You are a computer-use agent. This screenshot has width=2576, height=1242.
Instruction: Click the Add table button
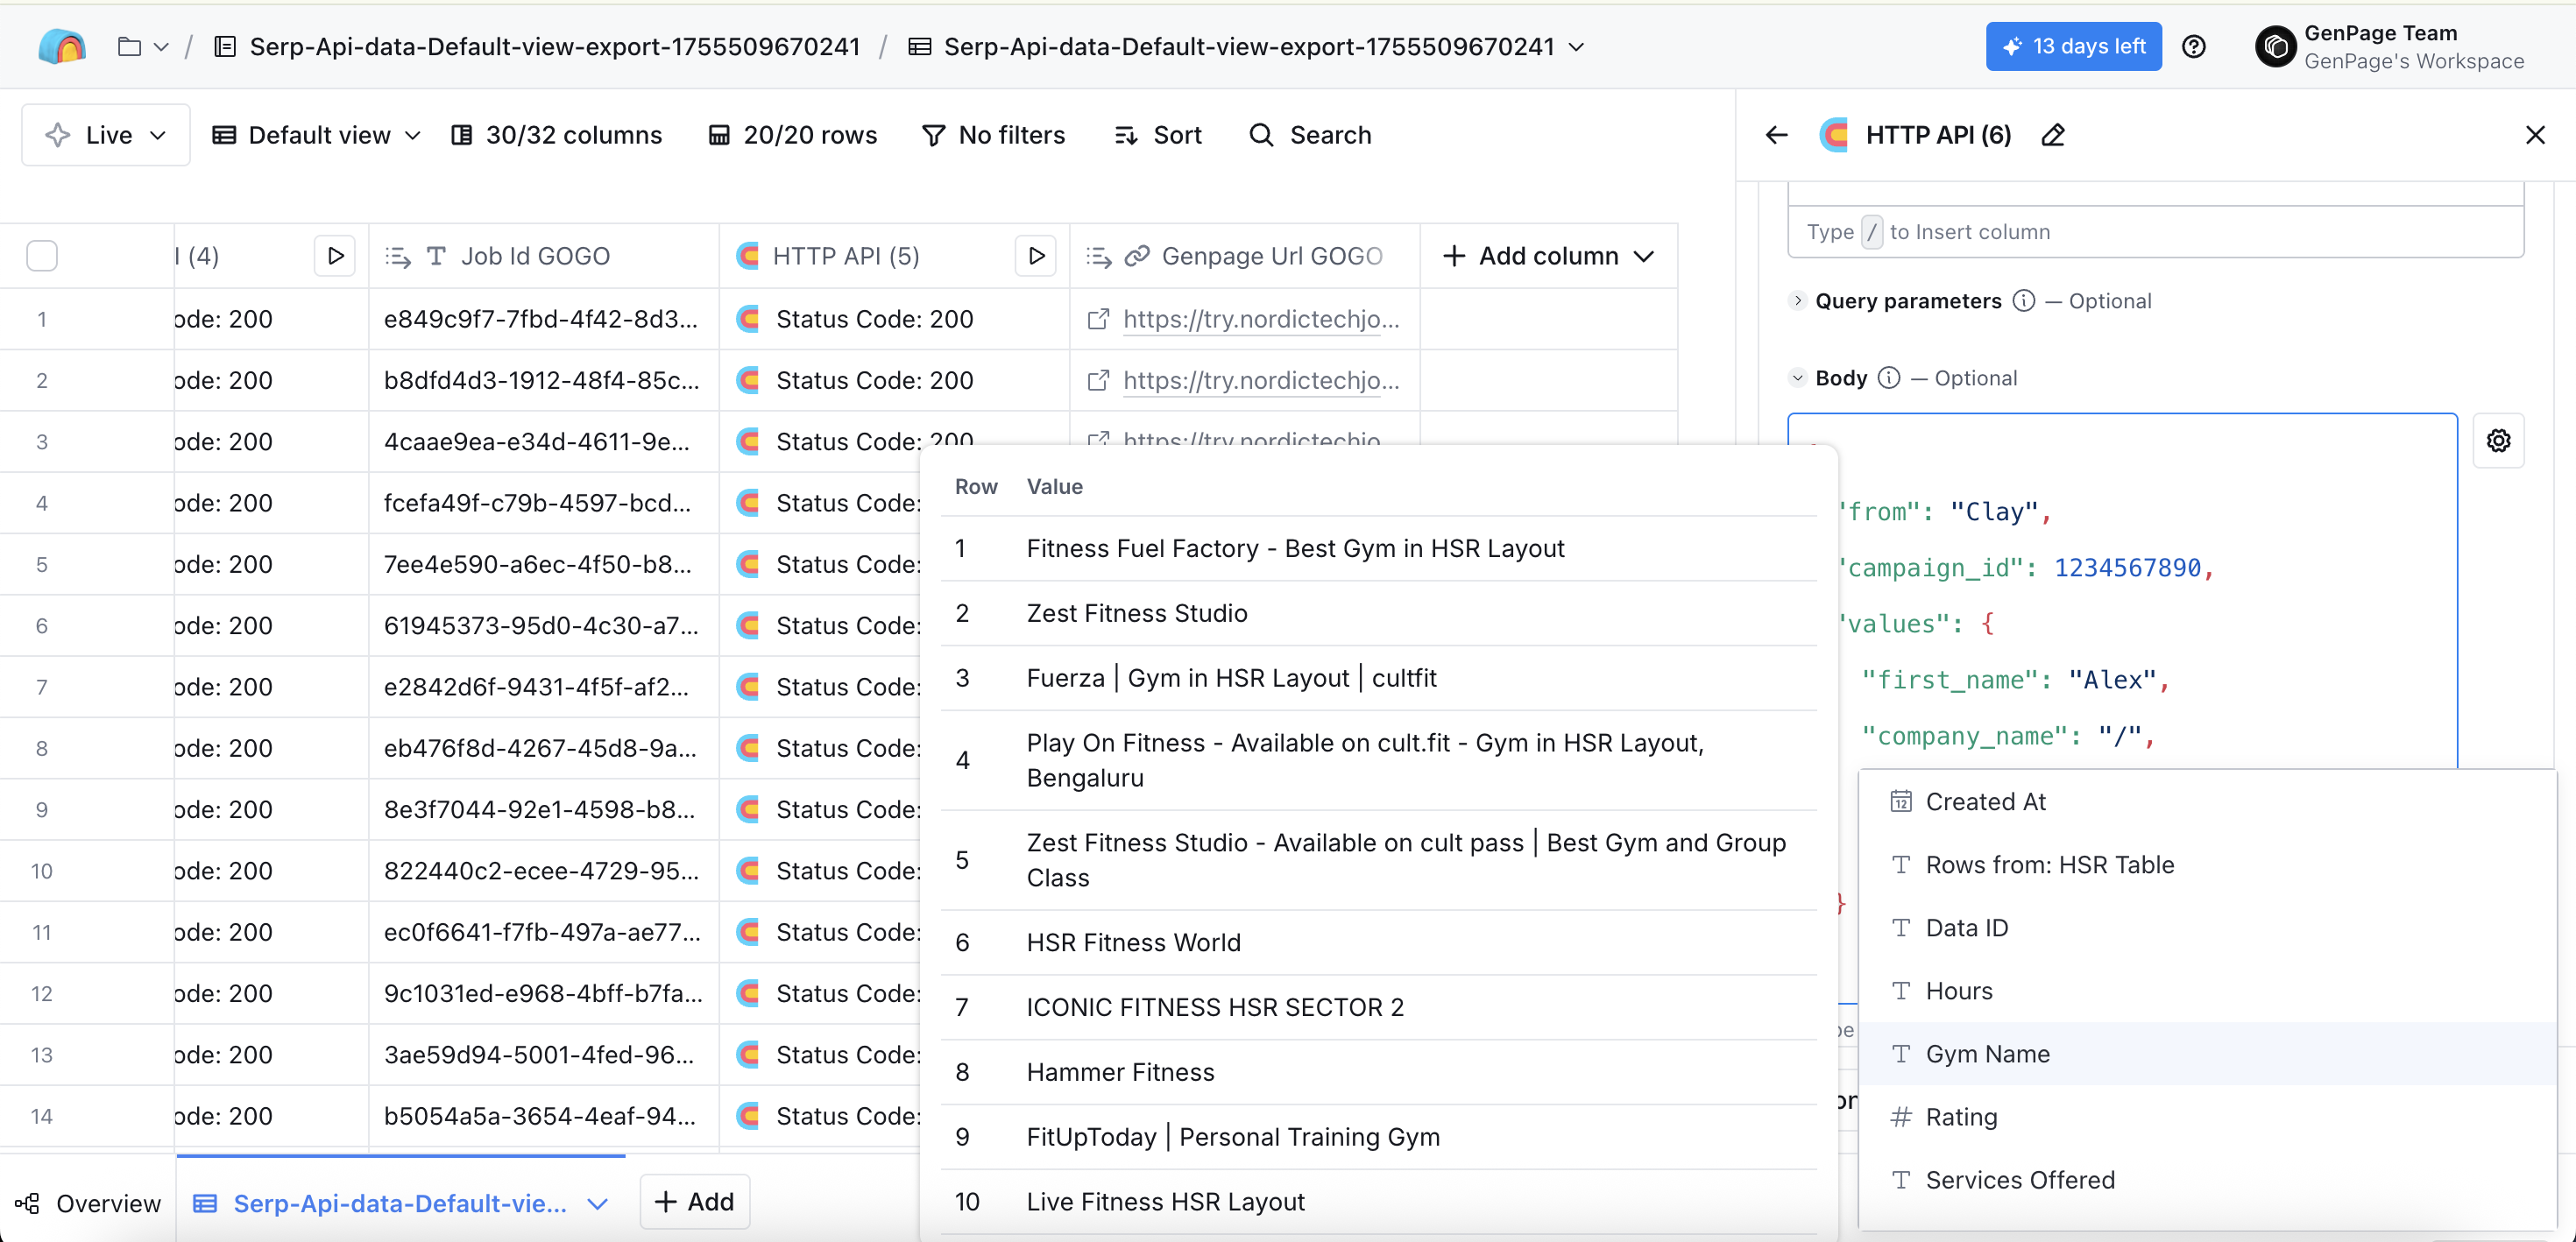pos(694,1202)
